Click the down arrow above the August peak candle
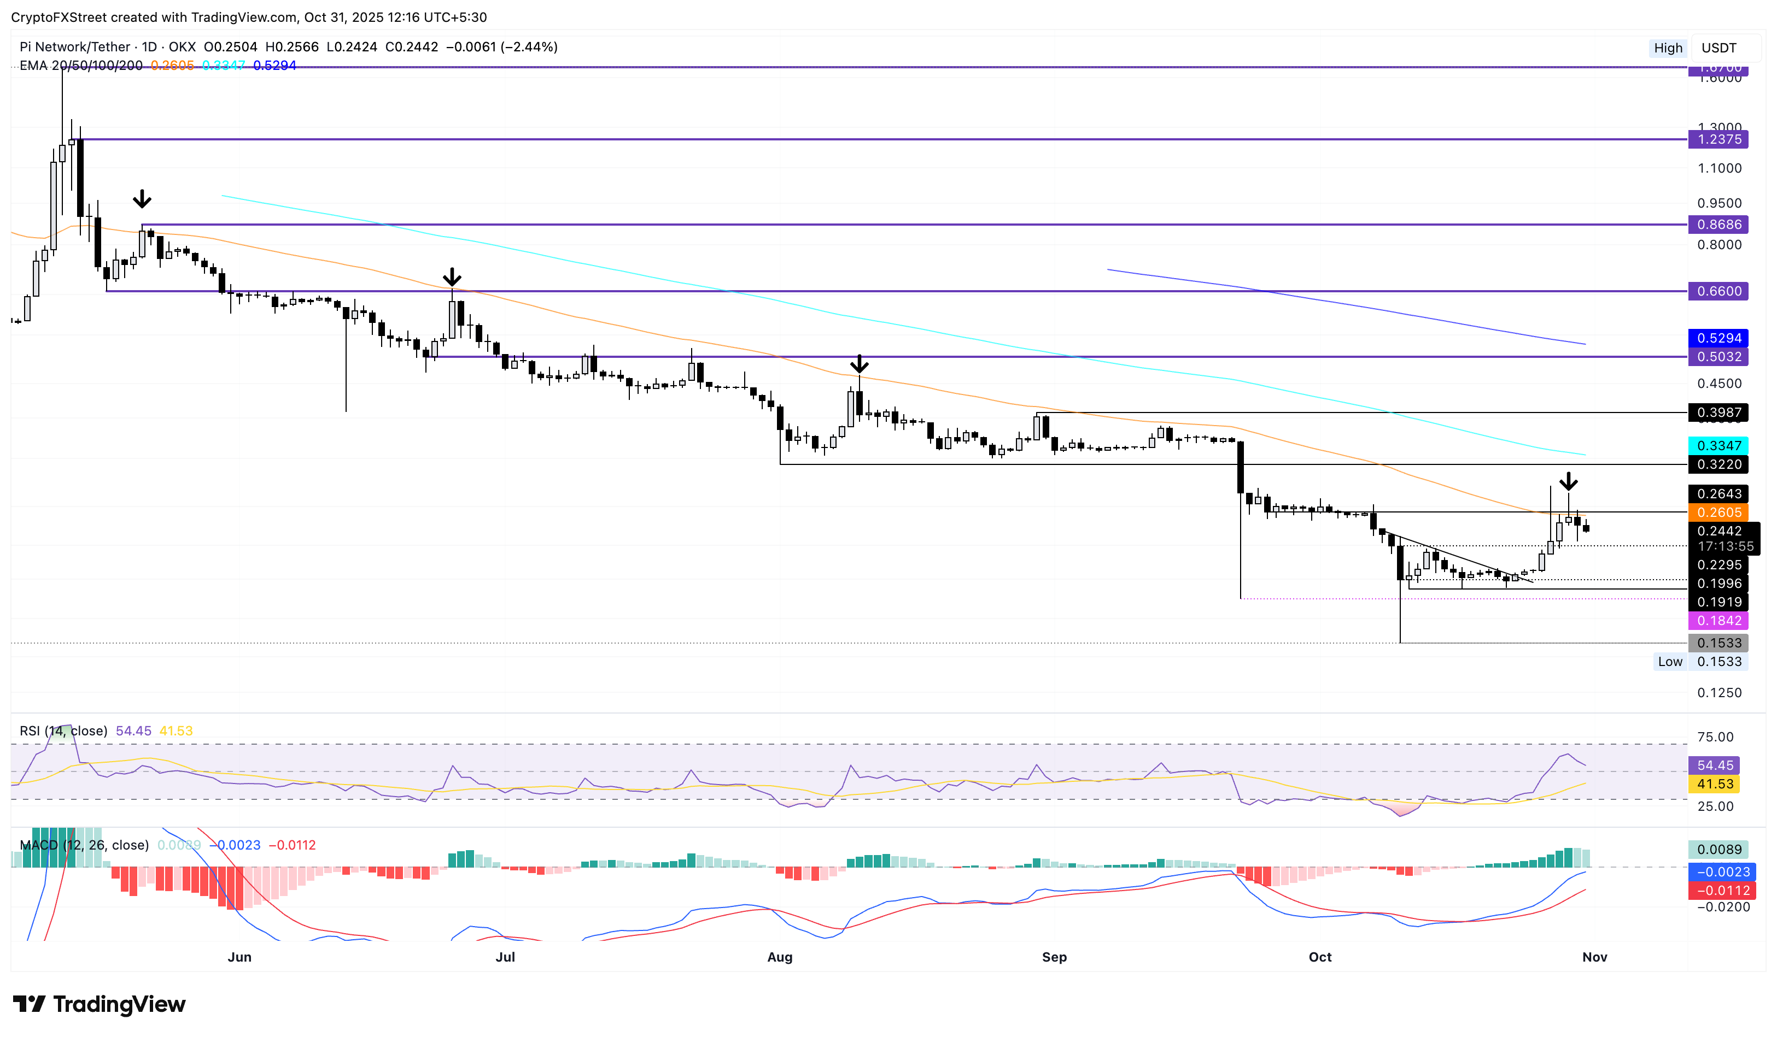 coord(859,363)
